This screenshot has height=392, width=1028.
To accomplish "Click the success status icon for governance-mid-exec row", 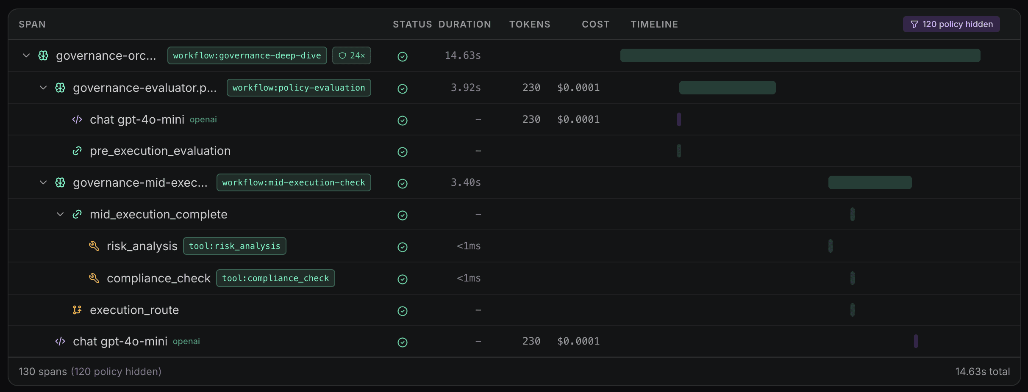I will (403, 183).
